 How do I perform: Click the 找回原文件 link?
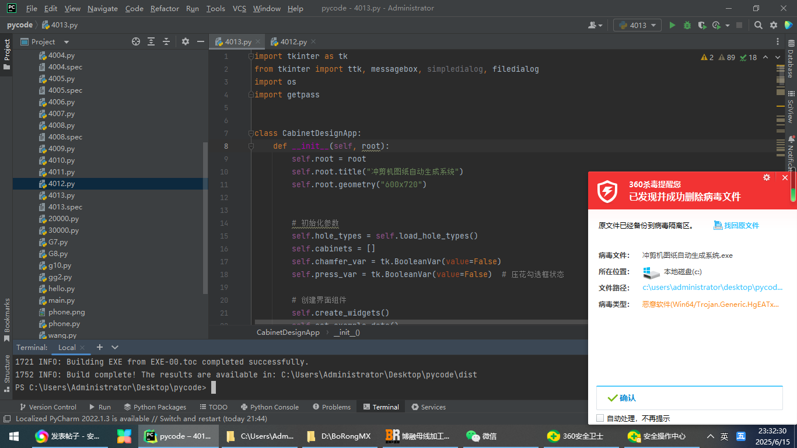[x=741, y=225]
